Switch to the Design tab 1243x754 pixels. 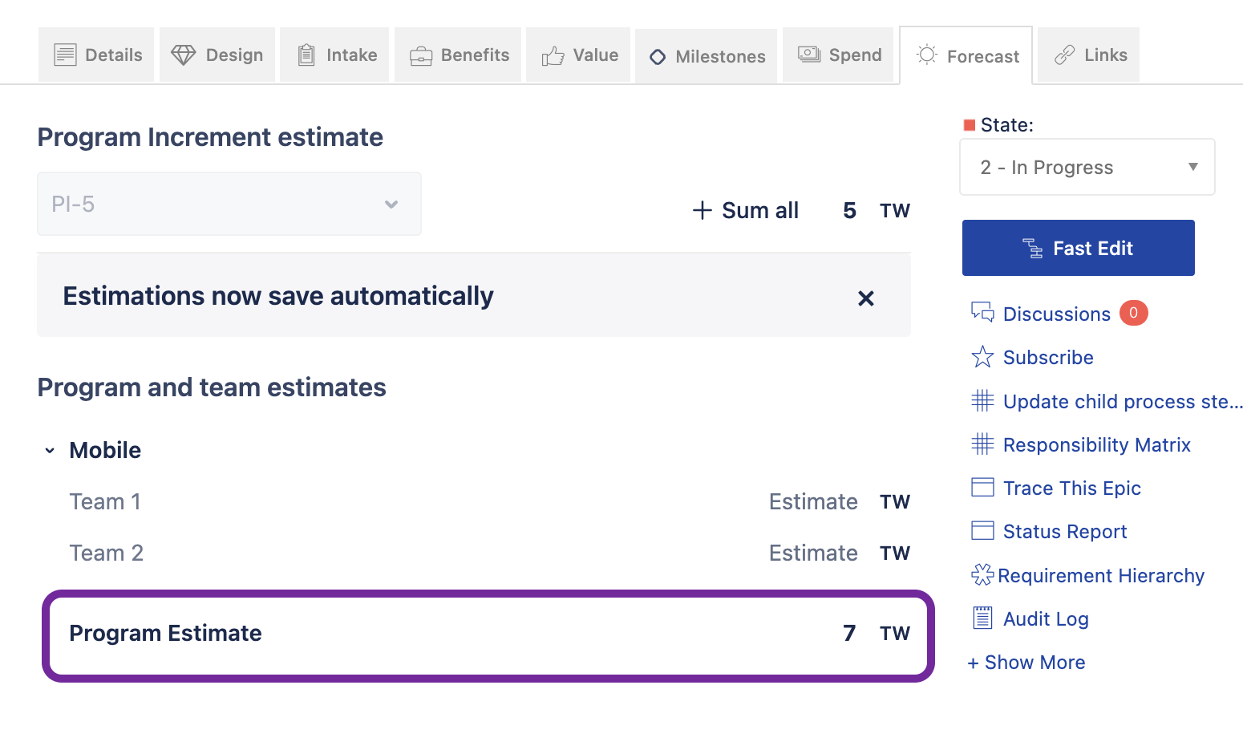pyautogui.click(x=217, y=55)
